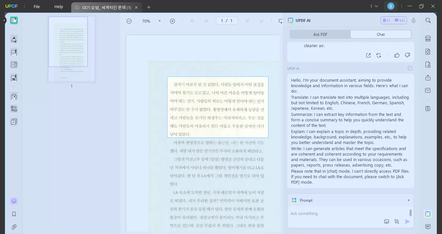Viewport: 442px width, 234px height.
Task: Open the File menu
Action: pos(37,6)
